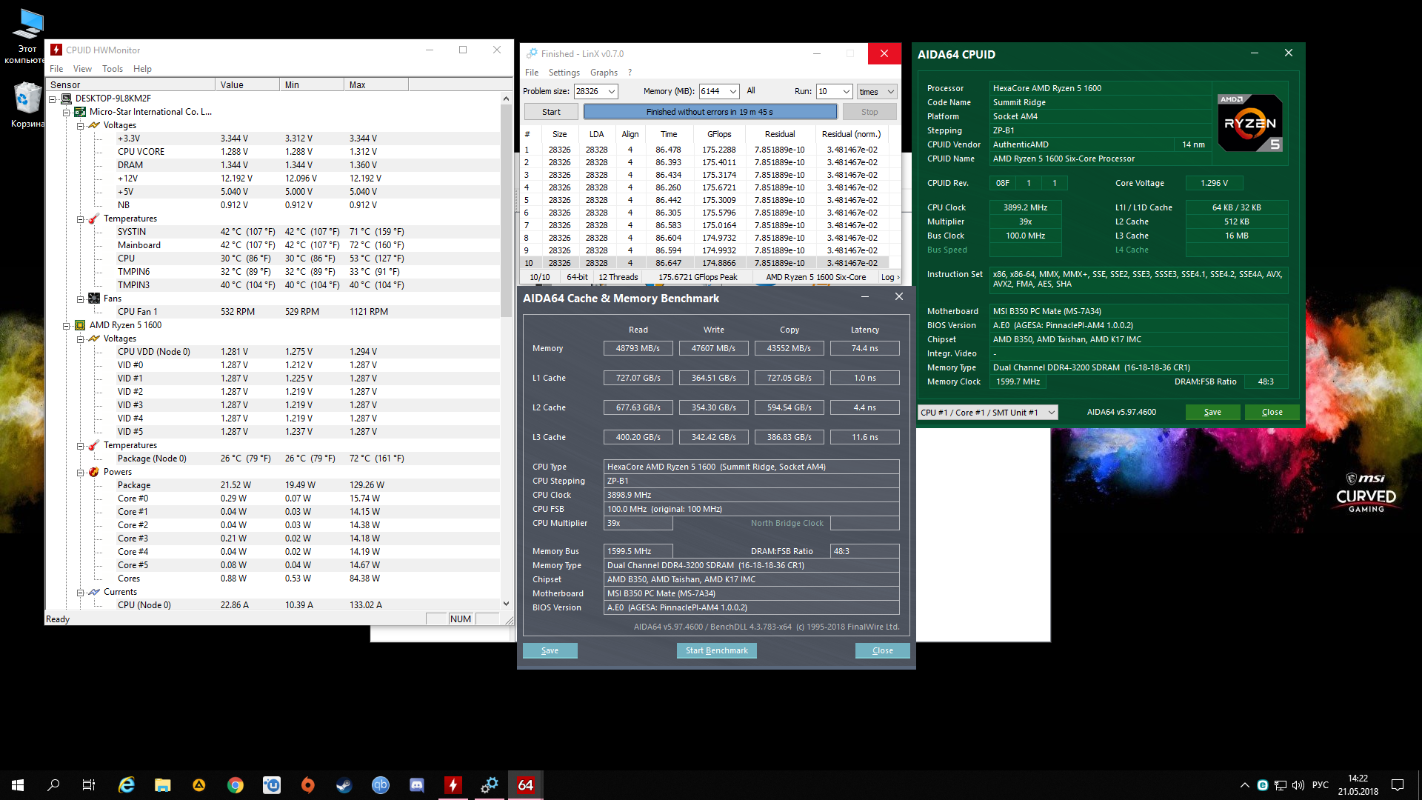The height and width of the screenshot is (800, 1422).
Task: Open the Tools menu in HWMonitor
Action: pyautogui.click(x=113, y=69)
